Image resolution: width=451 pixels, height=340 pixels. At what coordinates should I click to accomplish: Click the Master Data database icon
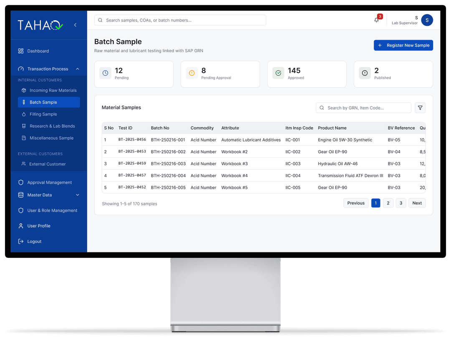tap(21, 195)
